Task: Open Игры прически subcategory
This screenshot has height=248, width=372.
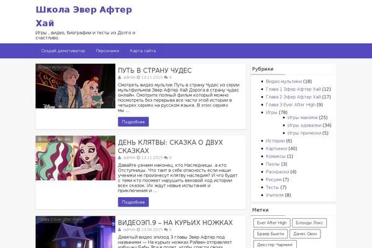Action: (304, 133)
